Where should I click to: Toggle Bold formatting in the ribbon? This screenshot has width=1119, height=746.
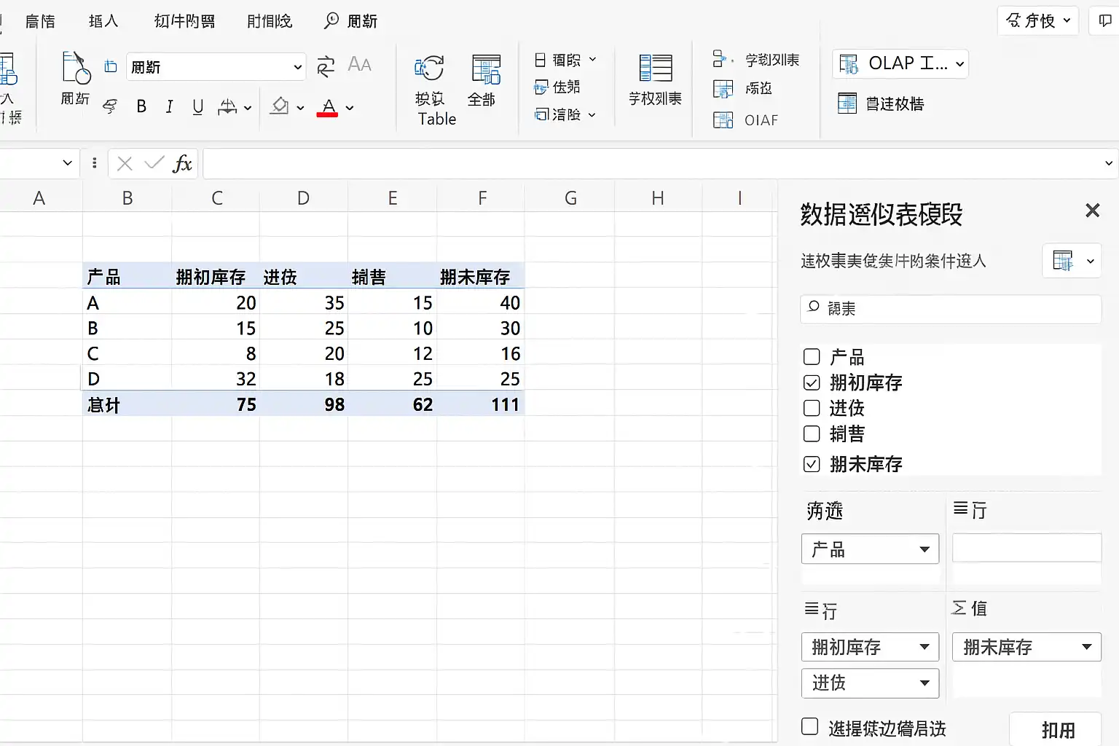[x=141, y=107]
